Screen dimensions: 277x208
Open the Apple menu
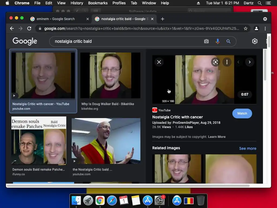point(7,3)
